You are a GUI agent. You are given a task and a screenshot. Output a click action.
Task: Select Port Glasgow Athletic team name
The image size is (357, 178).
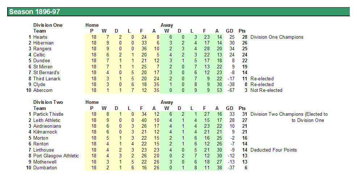click(x=56, y=156)
